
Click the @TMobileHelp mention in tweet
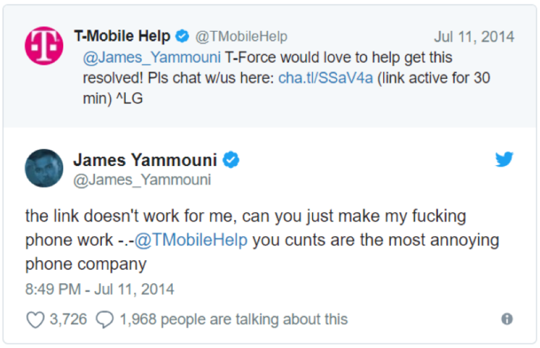click(x=191, y=240)
